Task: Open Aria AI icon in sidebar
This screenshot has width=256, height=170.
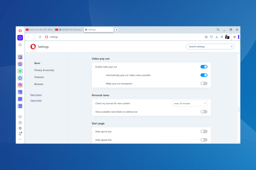Action: tap(20, 57)
